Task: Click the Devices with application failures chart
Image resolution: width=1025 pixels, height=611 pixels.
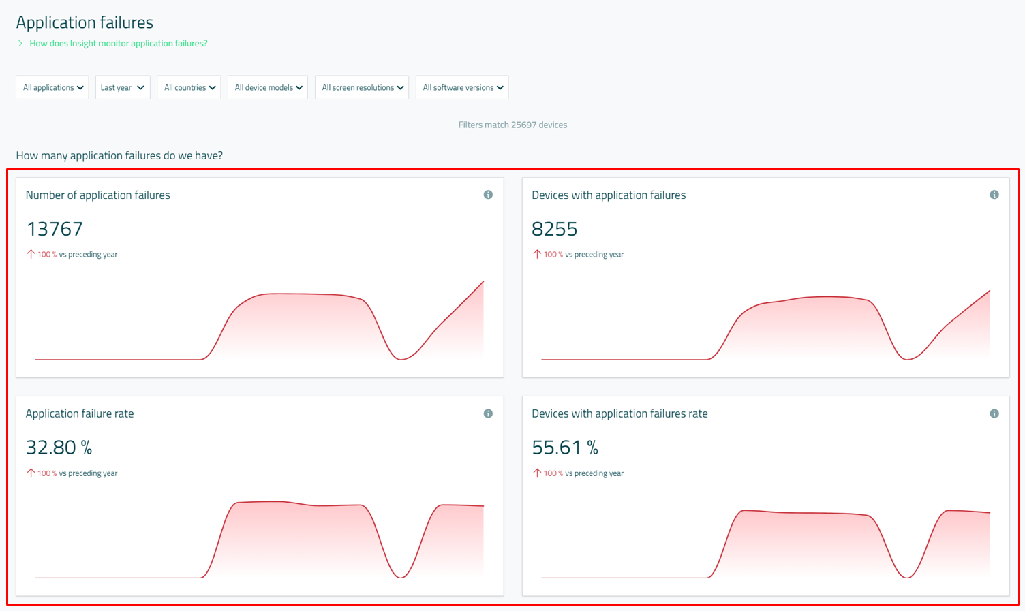Action: point(765,324)
